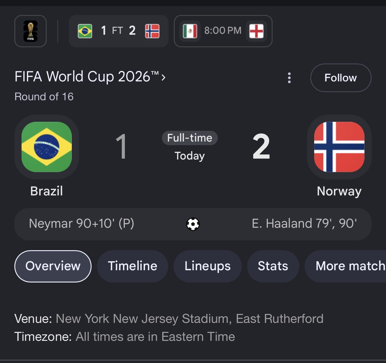386x363 pixels.
Task: Open the Brazil 1 FT 2 Norway chip
Action: pos(118,31)
